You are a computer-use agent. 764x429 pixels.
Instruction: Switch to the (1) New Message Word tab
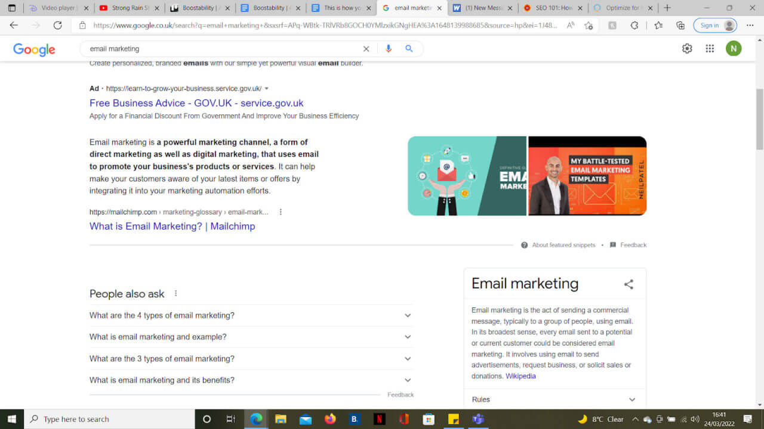[x=483, y=8]
